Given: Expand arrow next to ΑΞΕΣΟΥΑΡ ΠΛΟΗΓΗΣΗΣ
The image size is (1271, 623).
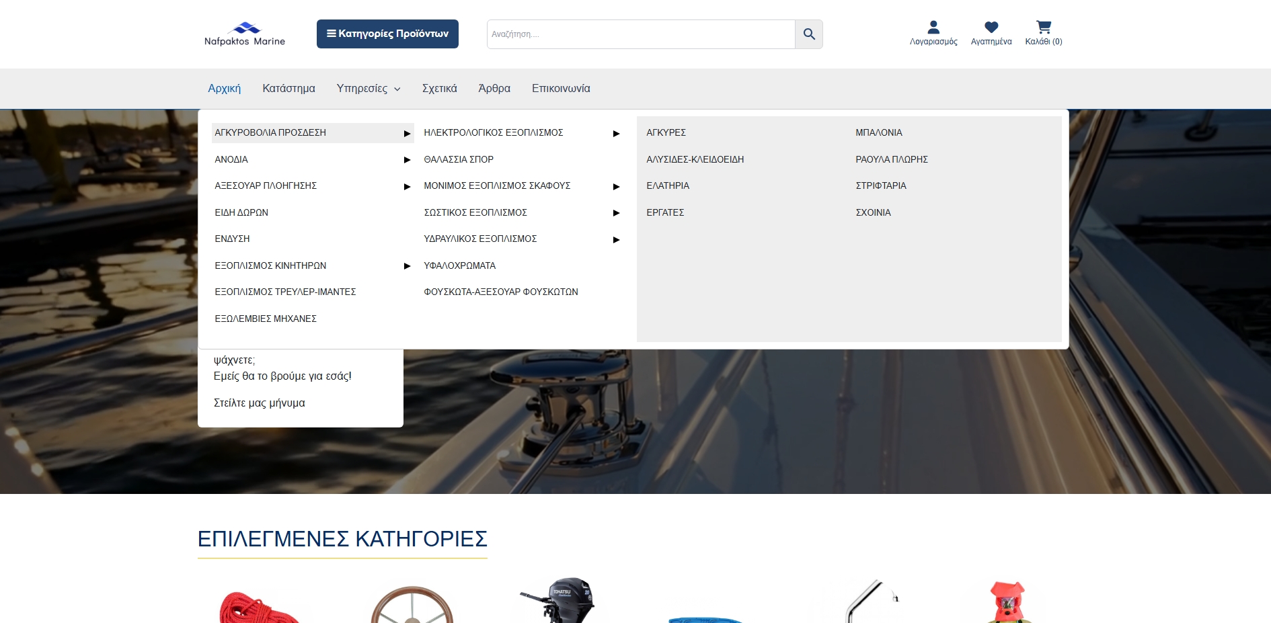Looking at the screenshot, I should coord(407,186).
